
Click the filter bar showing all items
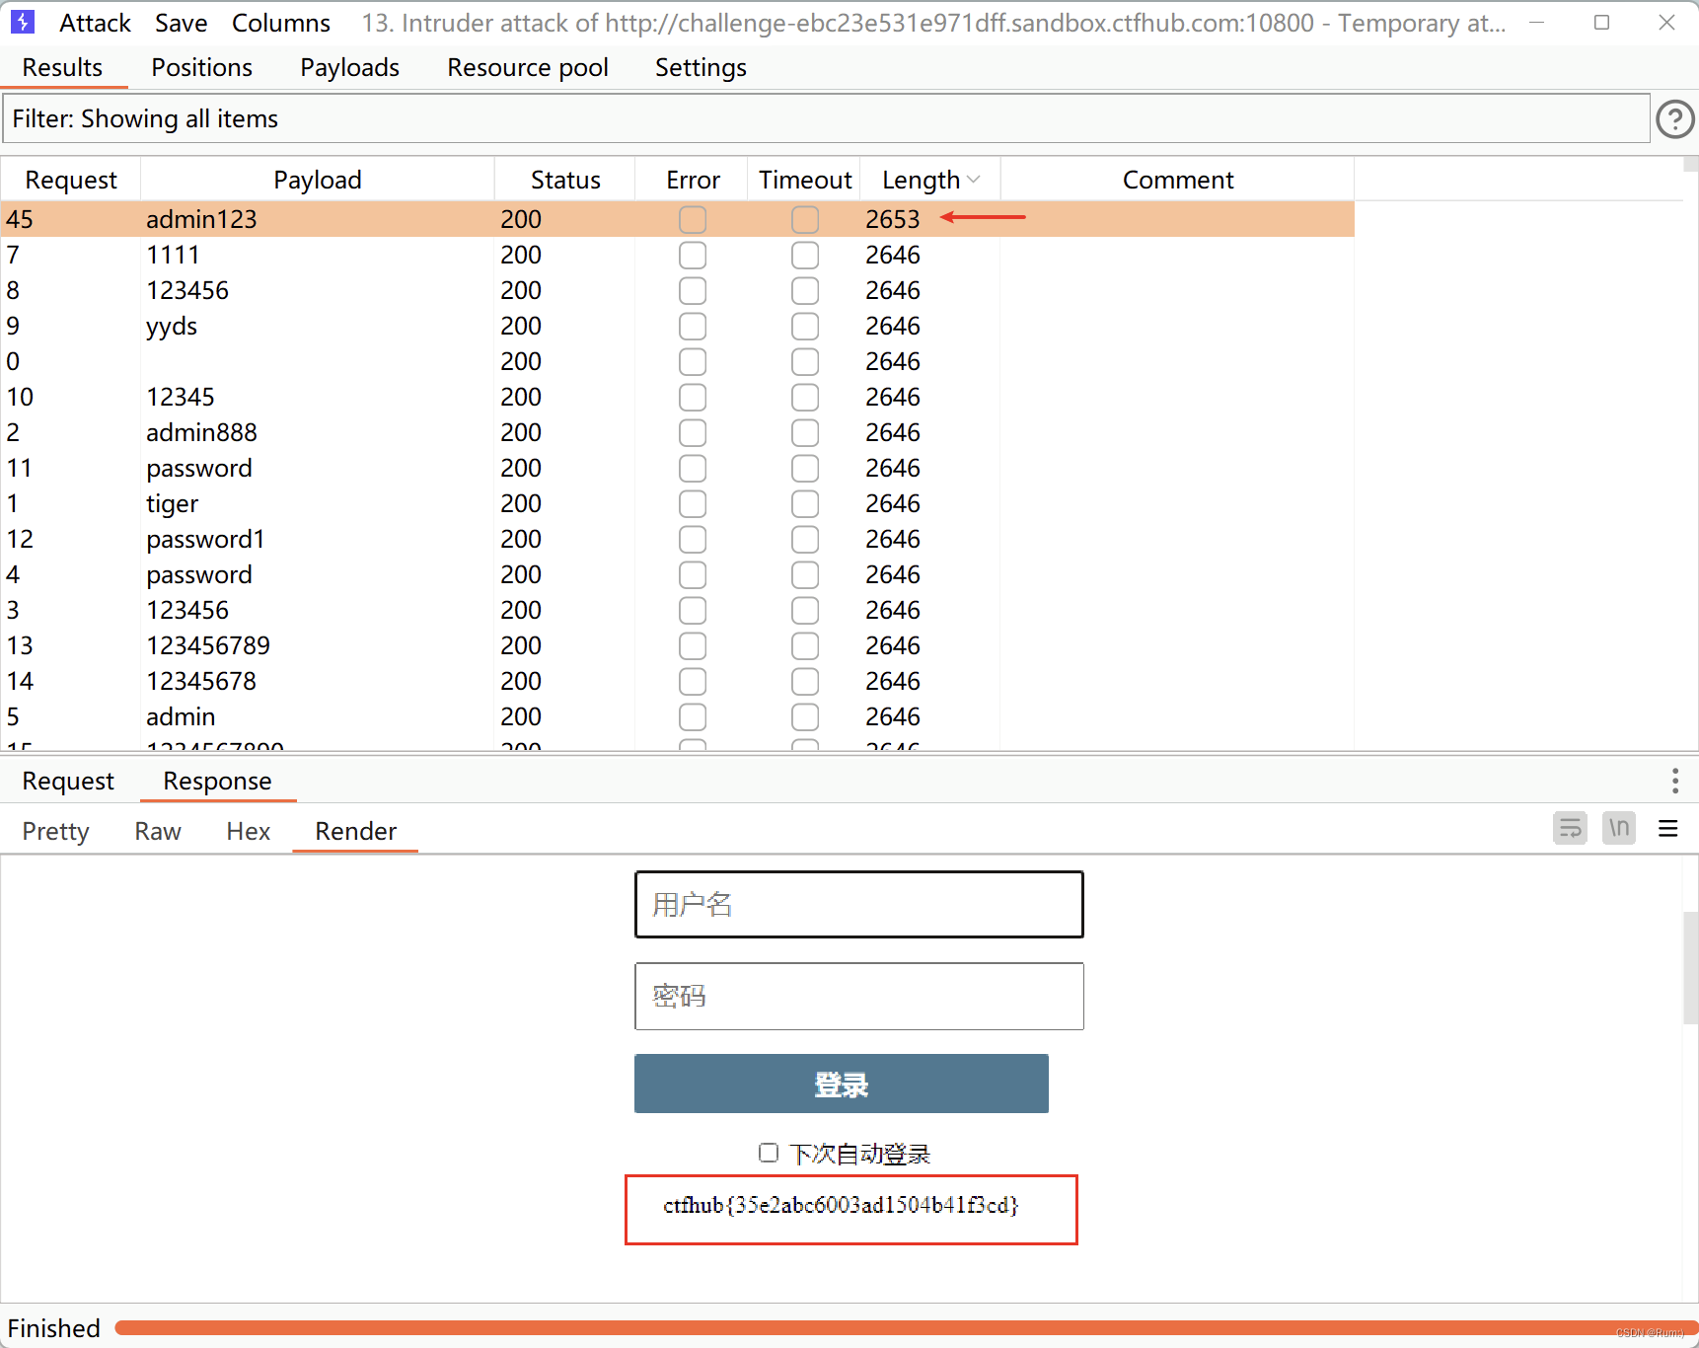pos(826,118)
